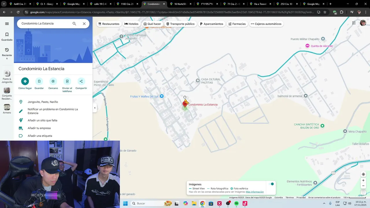Zoom out the map

[363, 186]
